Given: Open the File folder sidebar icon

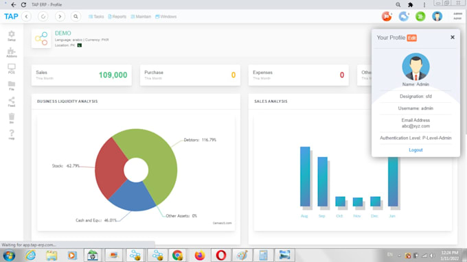Looking at the screenshot, I should coord(11,86).
